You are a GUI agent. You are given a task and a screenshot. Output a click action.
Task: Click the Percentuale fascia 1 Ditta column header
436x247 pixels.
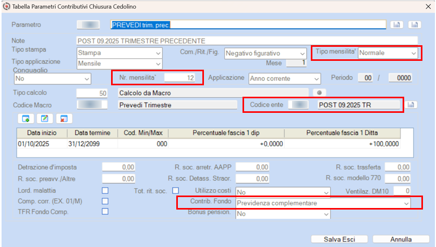(x=342, y=133)
